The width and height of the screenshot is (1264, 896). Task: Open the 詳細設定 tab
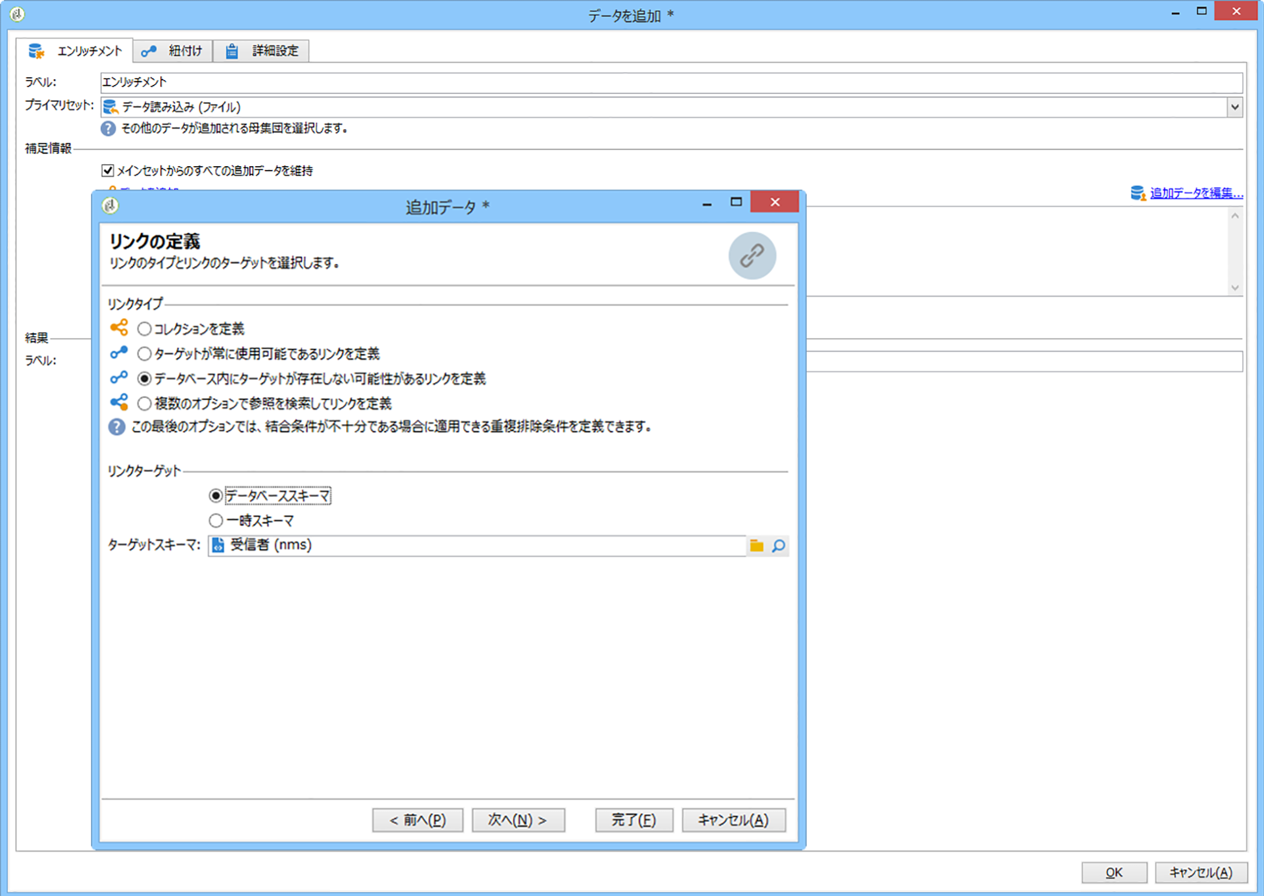[x=262, y=51]
